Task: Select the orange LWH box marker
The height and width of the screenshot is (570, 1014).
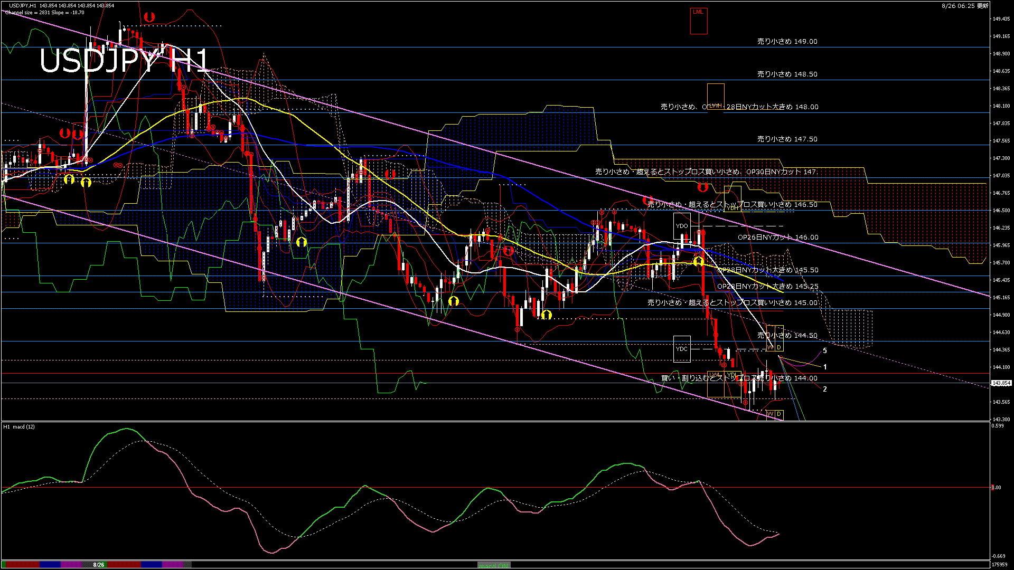Action: (x=715, y=106)
